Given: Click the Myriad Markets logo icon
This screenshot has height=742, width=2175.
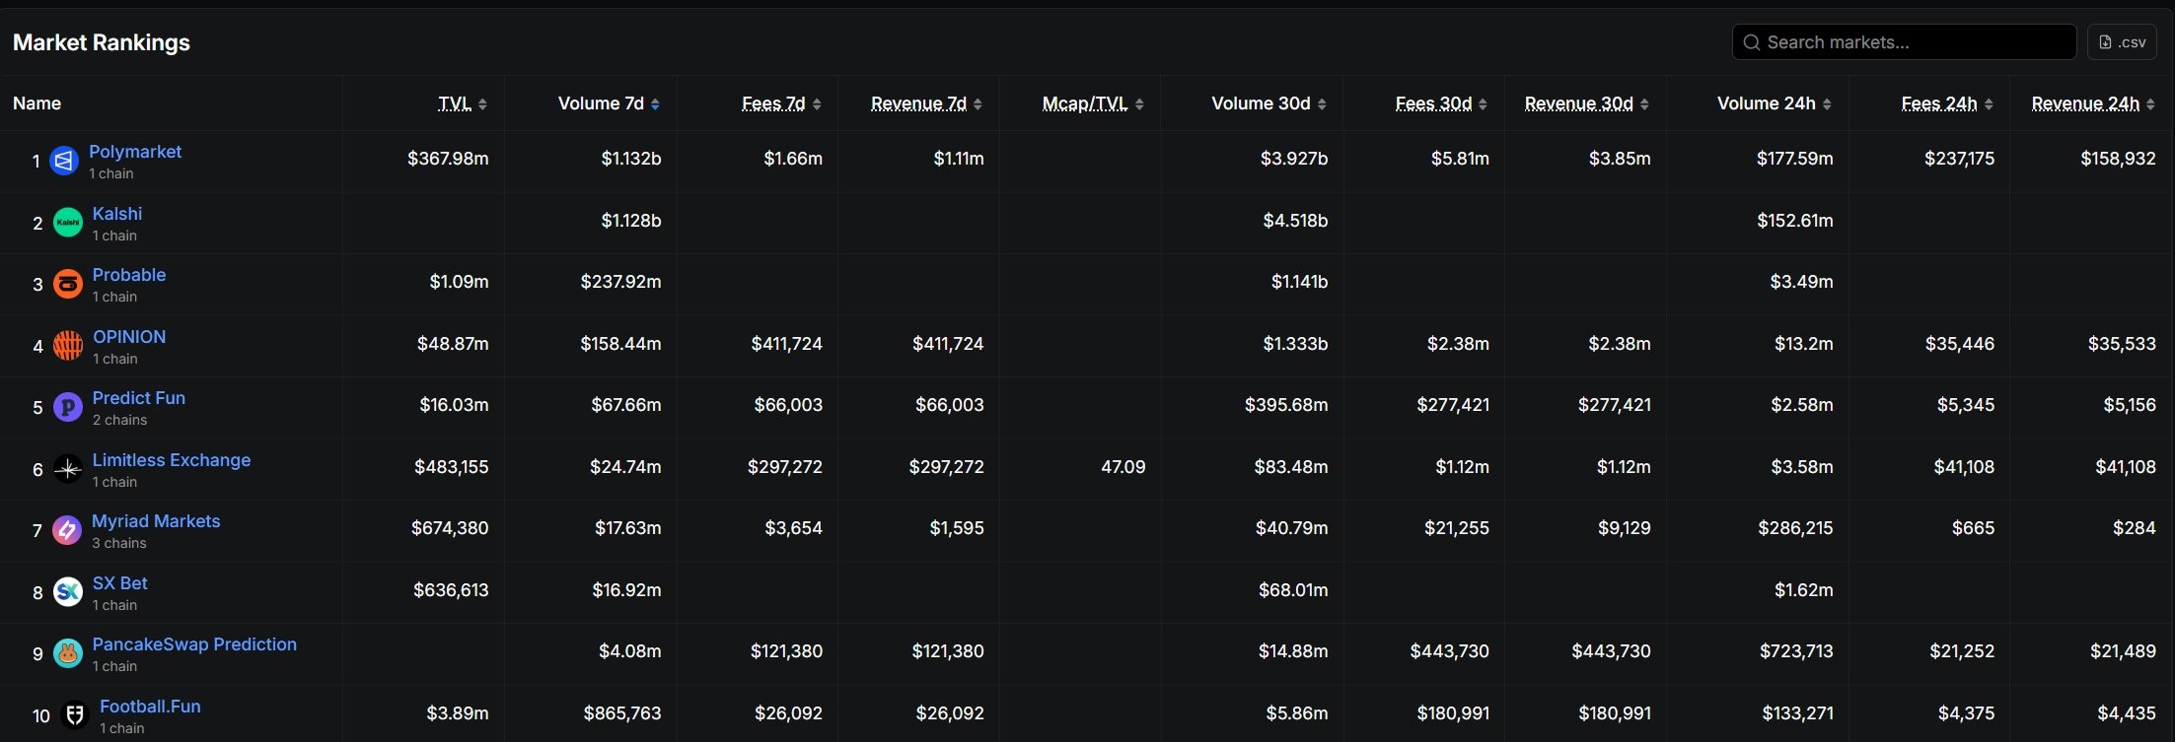Looking at the screenshot, I should 67,530.
